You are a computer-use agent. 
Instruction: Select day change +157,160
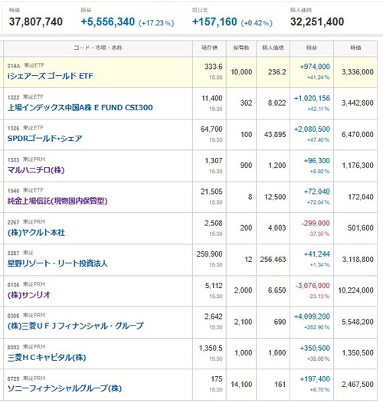(214, 22)
